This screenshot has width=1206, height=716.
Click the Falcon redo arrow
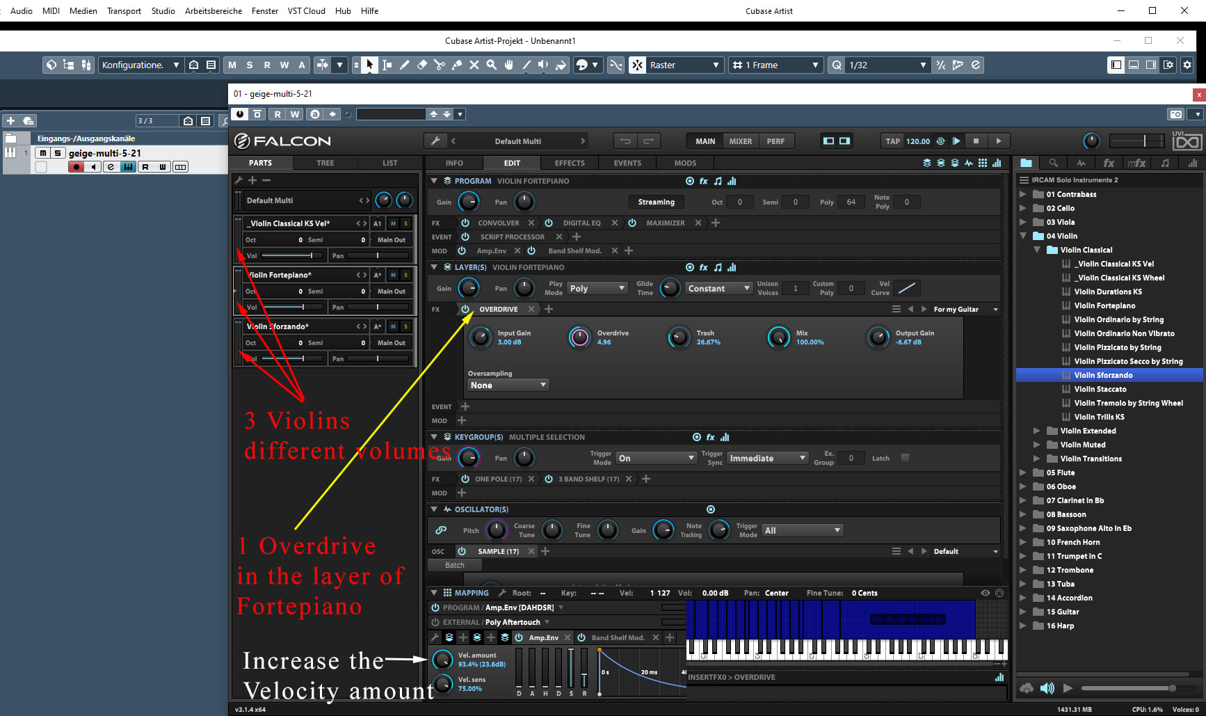coord(648,141)
